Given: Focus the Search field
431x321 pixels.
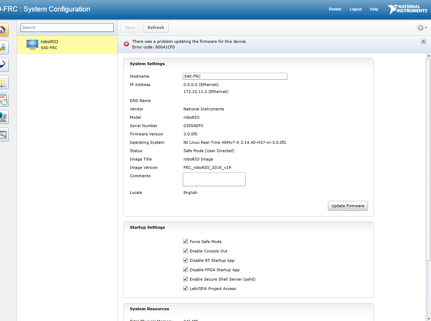Looking at the screenshot, I should (67, 28).
